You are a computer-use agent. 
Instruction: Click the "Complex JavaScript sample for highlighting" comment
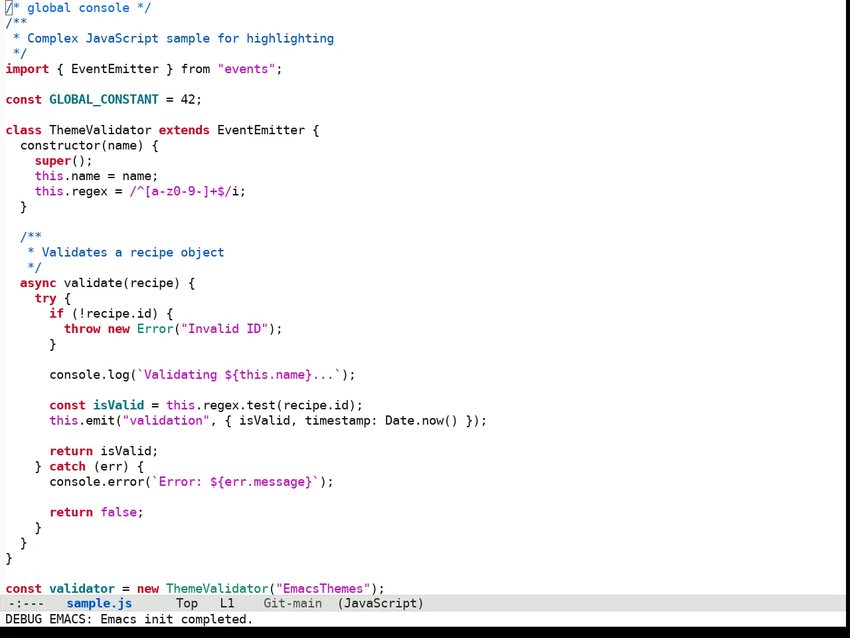[181, 39]
